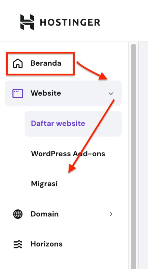The width and height of the screenshot is (148, 269).
Task: Click the purple Website window icon
Action: tap(18, 94)
